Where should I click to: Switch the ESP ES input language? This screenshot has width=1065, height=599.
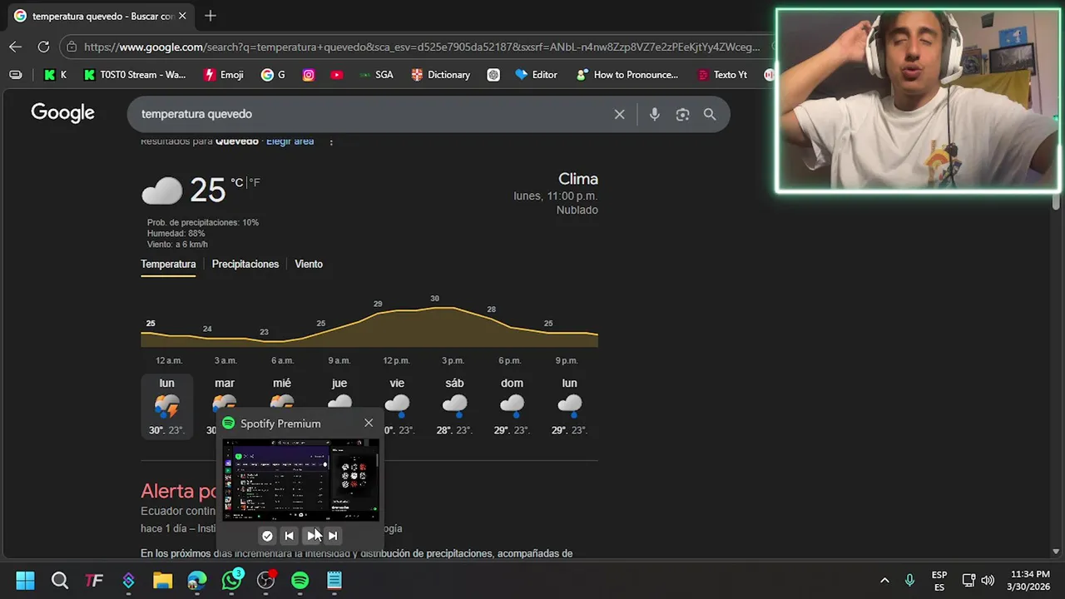[x=939, y=581]
